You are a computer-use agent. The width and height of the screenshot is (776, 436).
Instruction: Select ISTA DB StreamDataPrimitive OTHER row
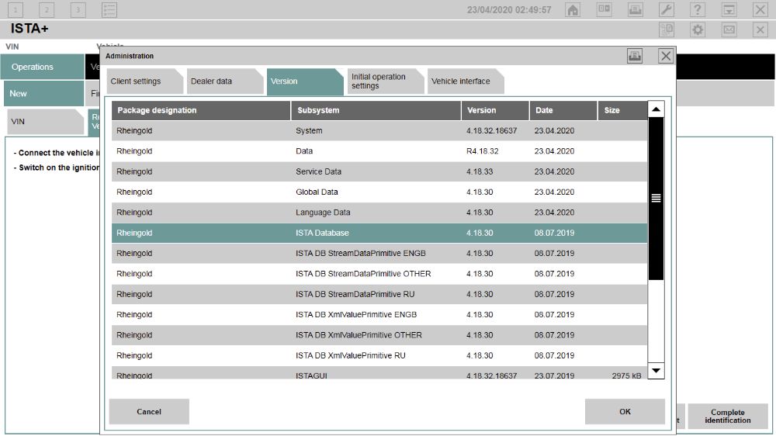[x=379, y=274]
